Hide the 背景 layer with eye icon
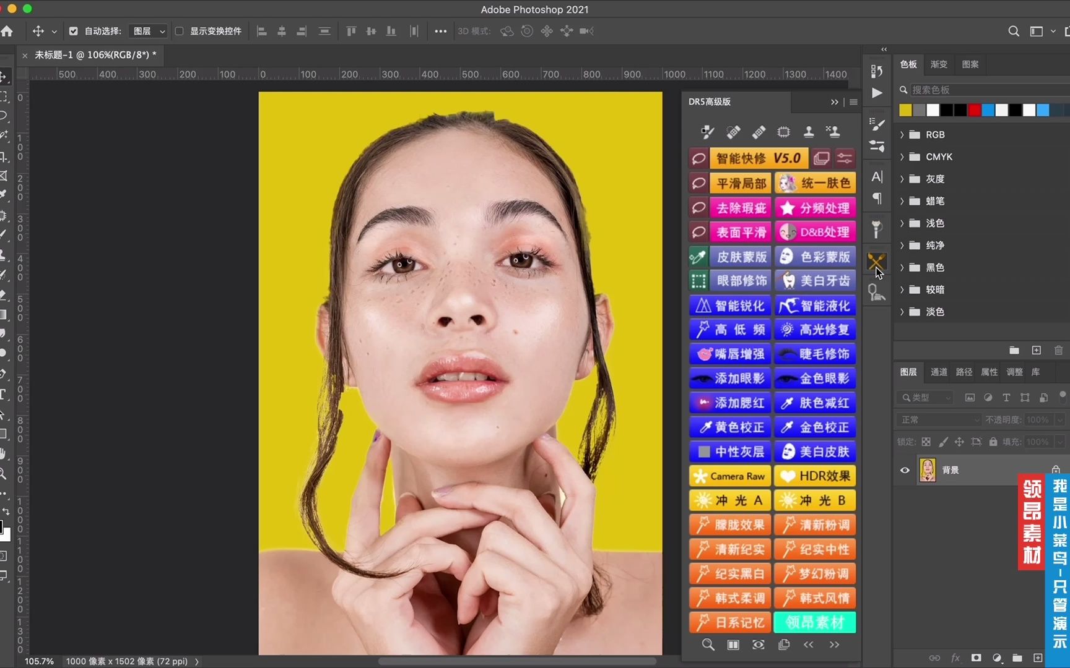 (905, 470)
